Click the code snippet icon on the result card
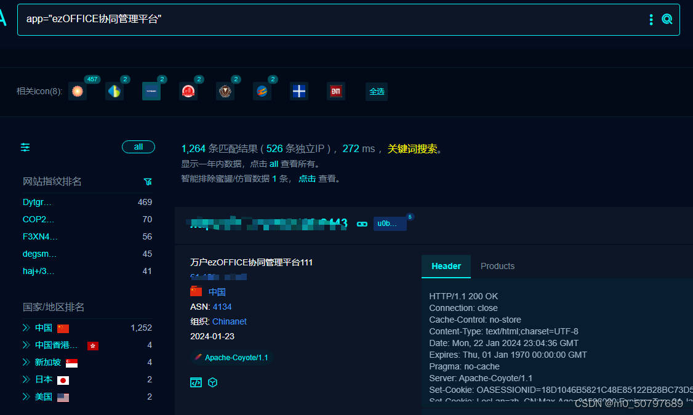693x415 pixels. (x=196, y=382)
